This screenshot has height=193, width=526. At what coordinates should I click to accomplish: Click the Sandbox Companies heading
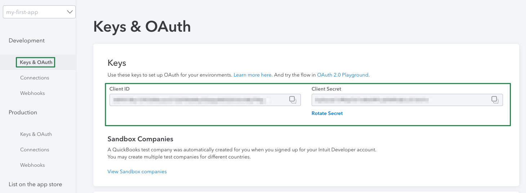[x=141, y=139]
